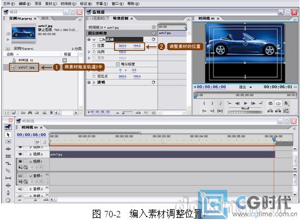300x222 pixels.
Task: Select the auto7.jpg clip on Video 2
Action: (x=162, y=154)
